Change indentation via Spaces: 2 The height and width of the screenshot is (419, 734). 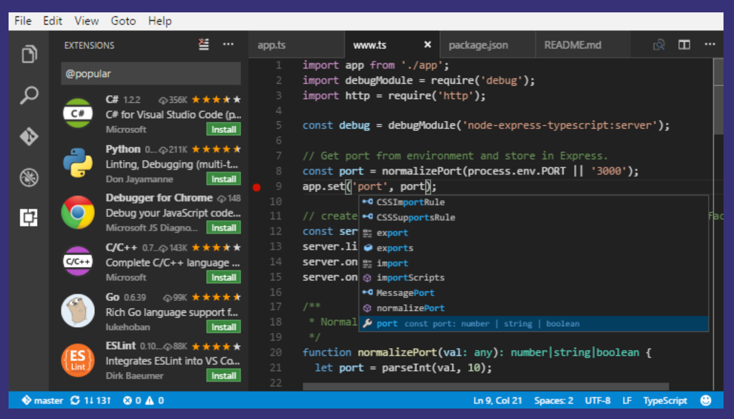click(554, 400)
